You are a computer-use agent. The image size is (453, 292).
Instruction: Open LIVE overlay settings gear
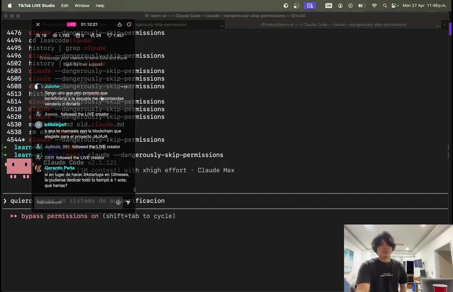tap(129, 24)
